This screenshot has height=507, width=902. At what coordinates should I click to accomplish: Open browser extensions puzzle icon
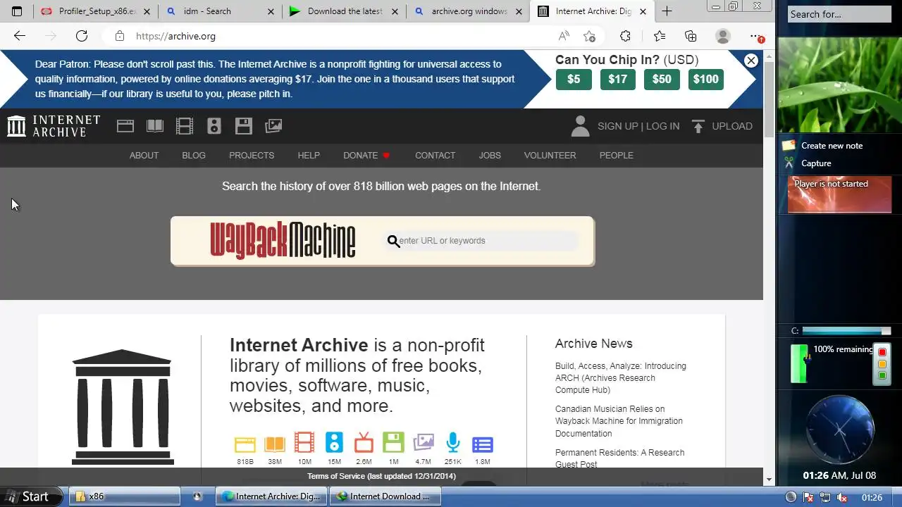[625, 36]
